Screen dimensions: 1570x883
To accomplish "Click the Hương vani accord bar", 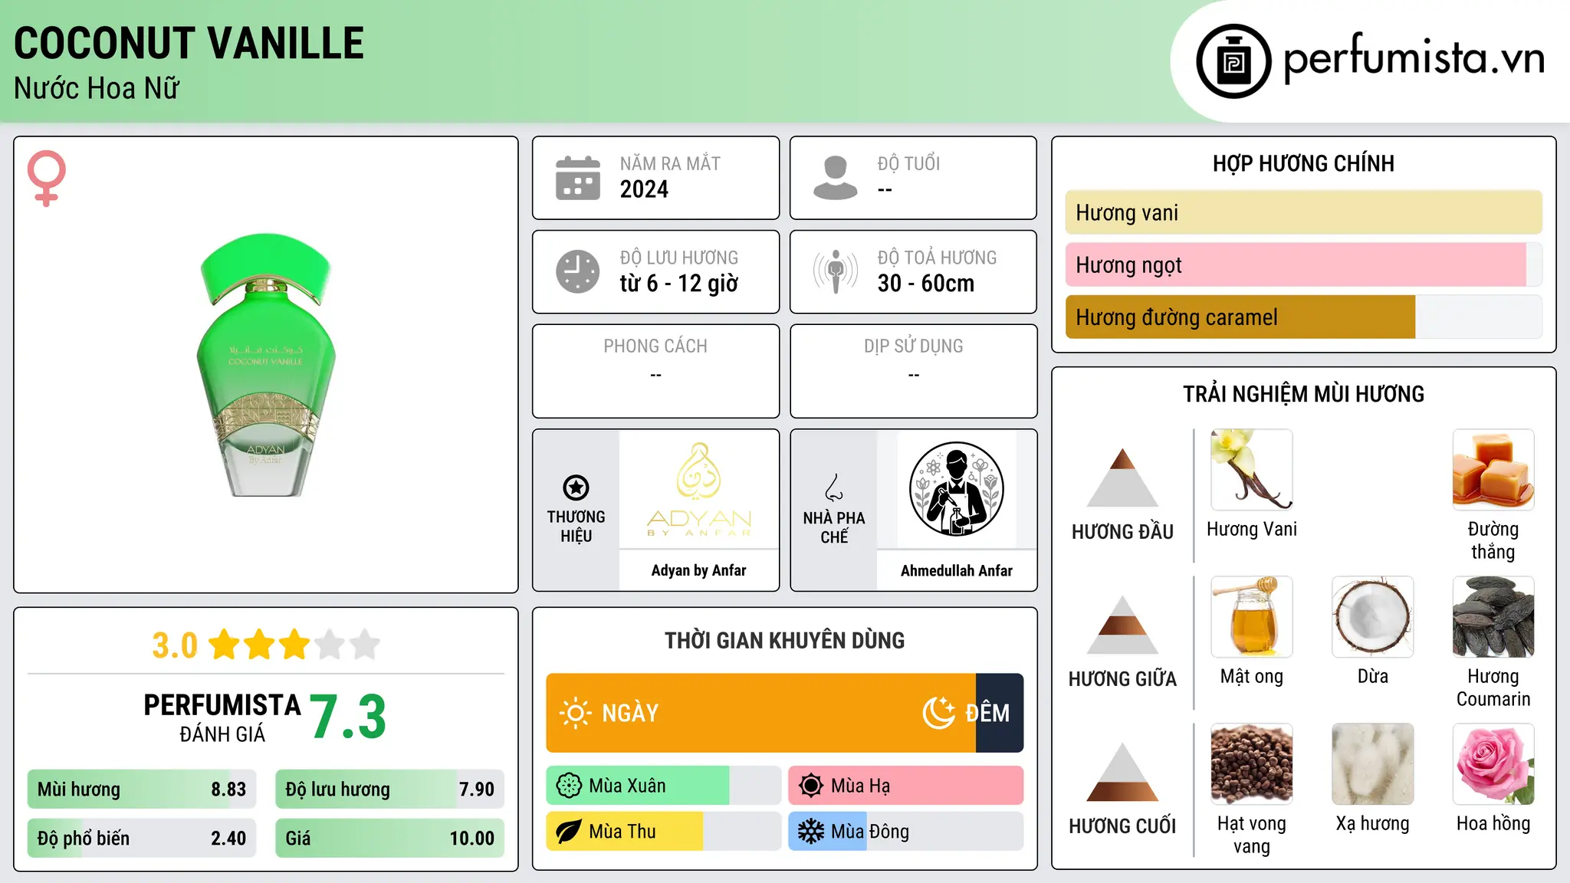I will point(1304,212).
